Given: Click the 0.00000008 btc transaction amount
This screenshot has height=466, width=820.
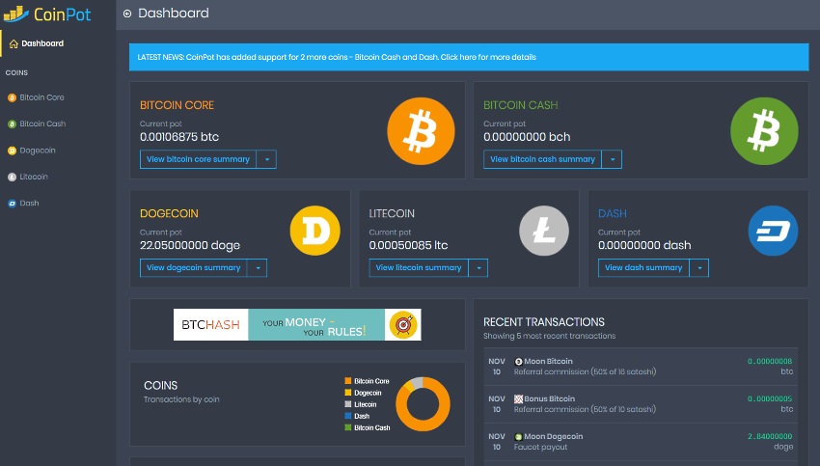Looking at the screenshot, I should [770, 362].
